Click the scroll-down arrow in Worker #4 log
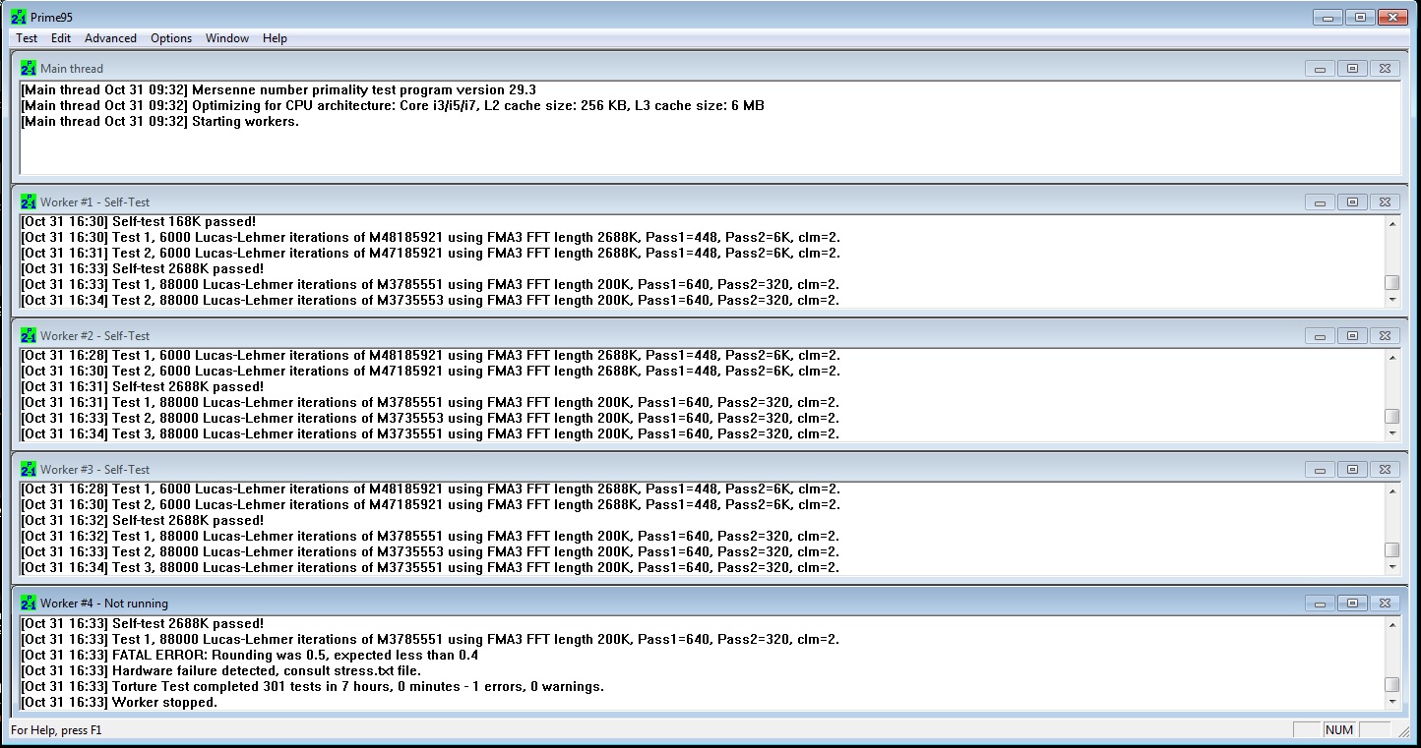 1392,702
